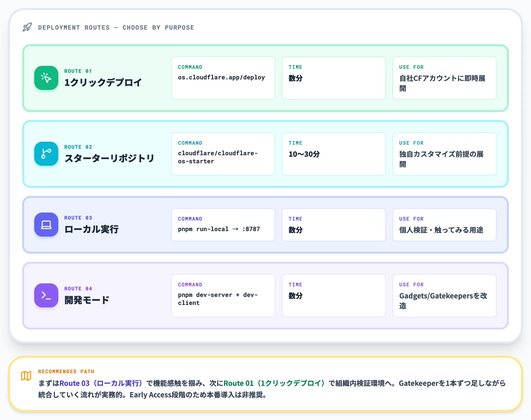Viewport: 531px width, 420px height.
Task: Click the git branch icon for Route 02
Action: (46, 154)
